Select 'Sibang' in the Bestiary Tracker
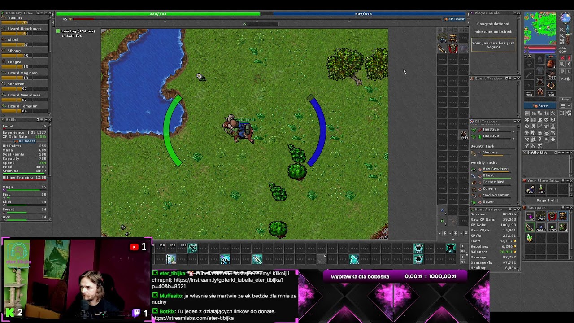Image resolution: width=574 pixels, height=323 pixels. (x=14, y=51)
